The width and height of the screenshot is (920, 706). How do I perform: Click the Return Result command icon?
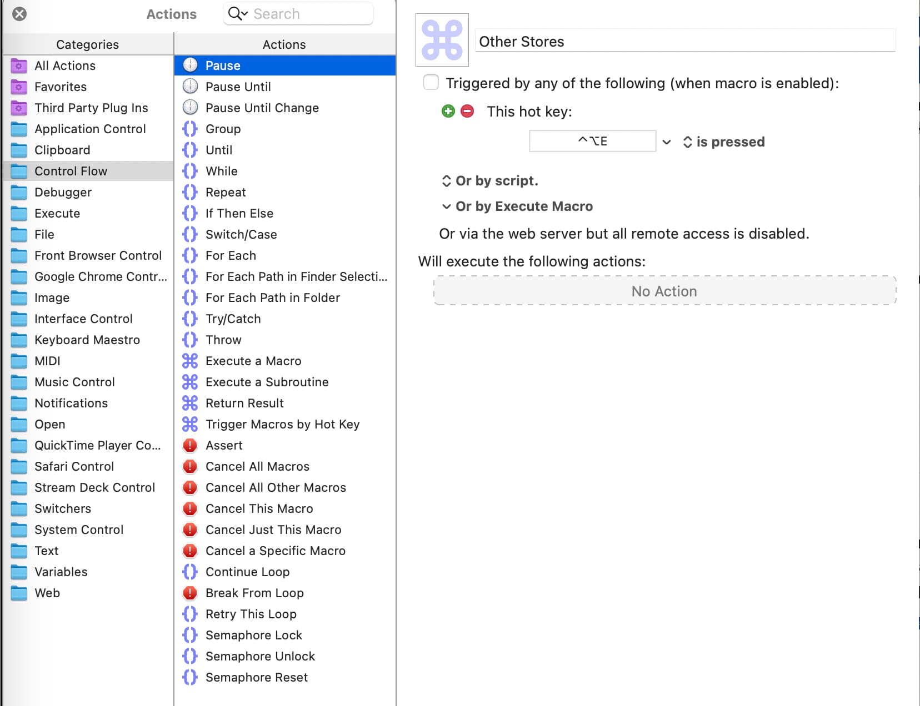pos(190,403)
